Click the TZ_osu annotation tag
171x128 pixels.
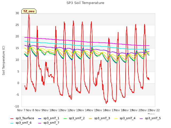29,11
